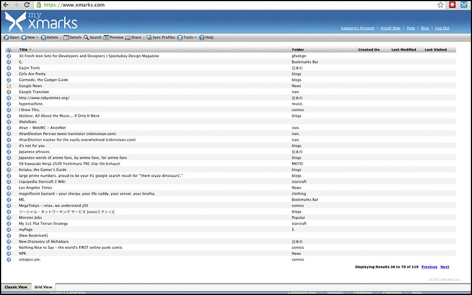Click the Install Now link
472x295 pixels.
(391, 28)
